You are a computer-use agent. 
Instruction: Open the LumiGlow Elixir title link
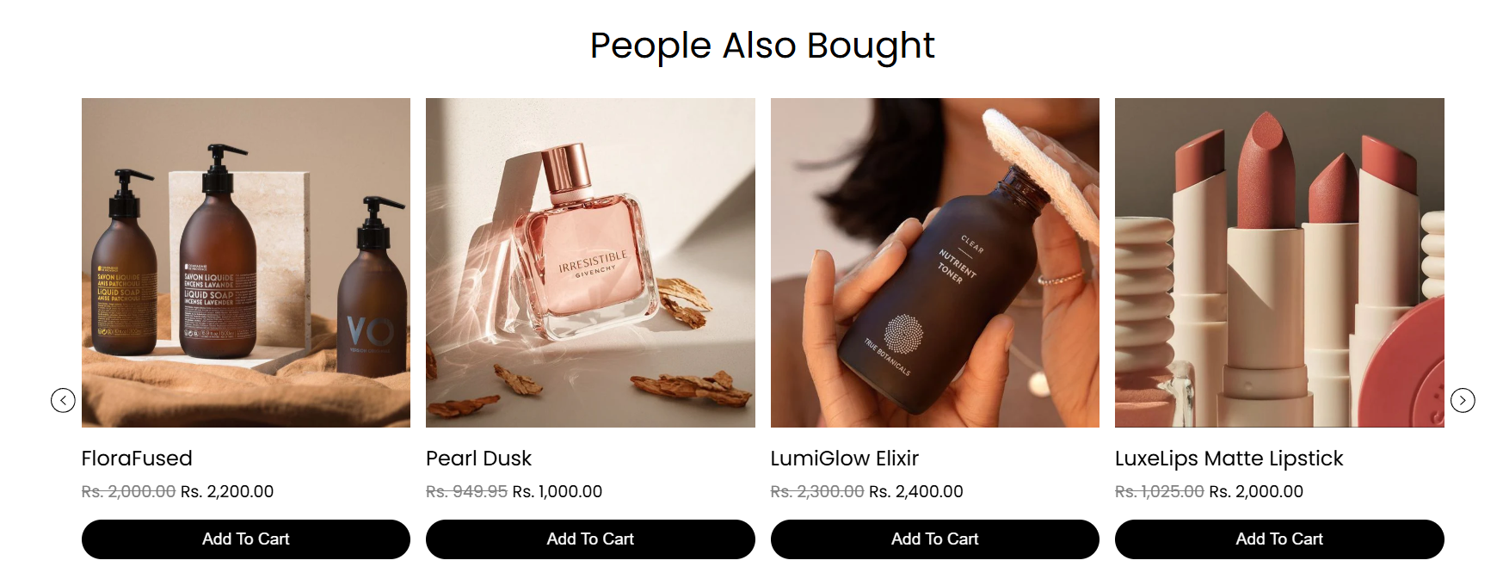[845, 459]
